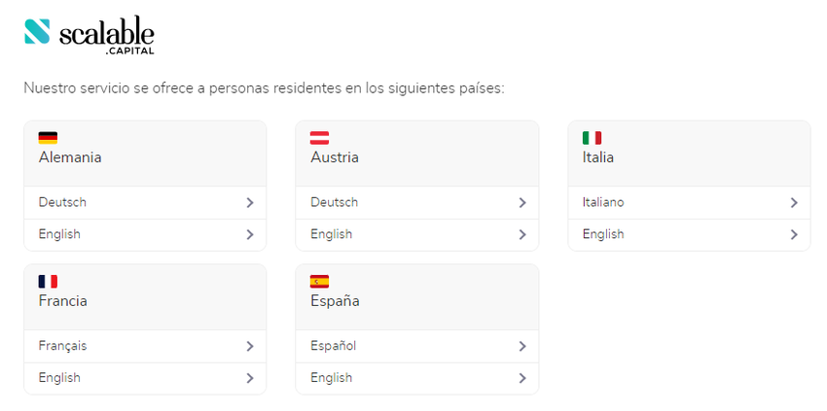Click the España country card heading
The image size is (827, 411).
coord(335,301)
